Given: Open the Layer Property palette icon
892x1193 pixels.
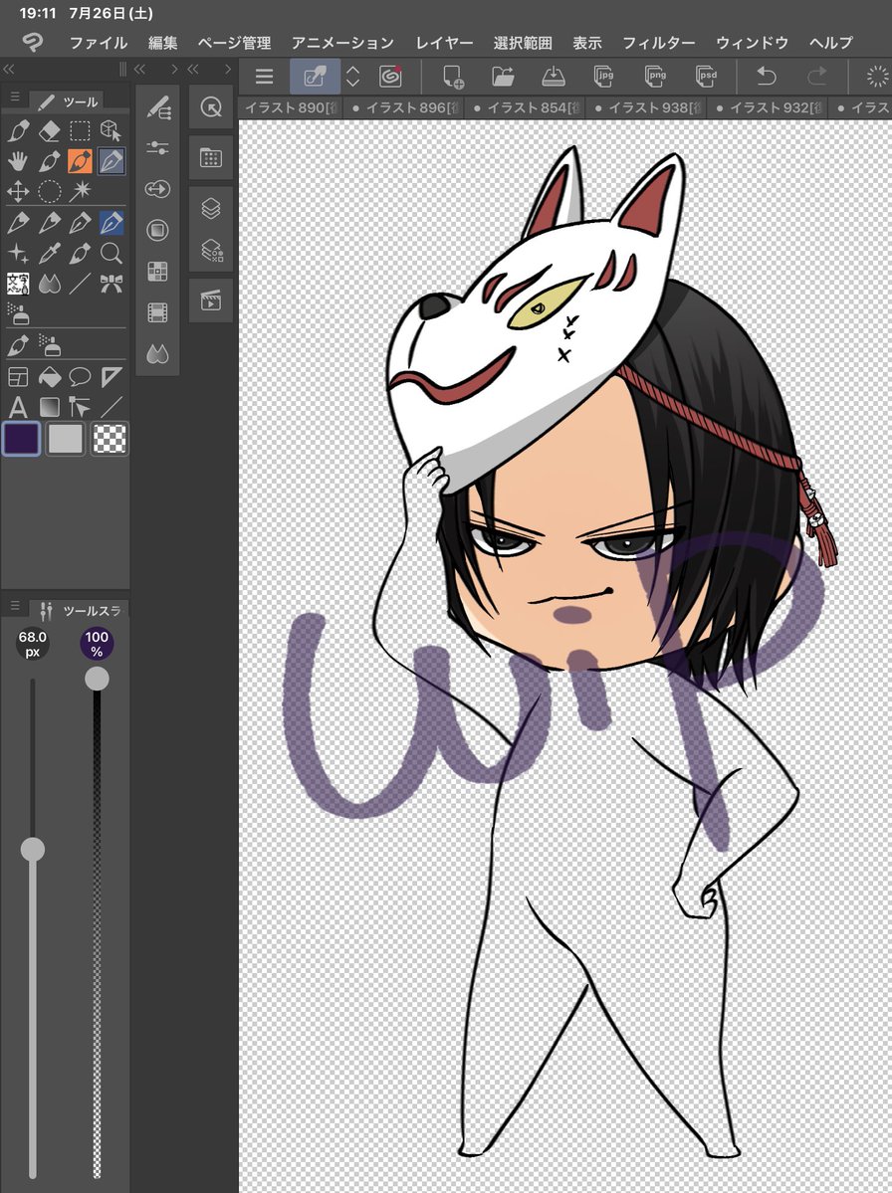Looking at the screenshot, I should point(211,251).
